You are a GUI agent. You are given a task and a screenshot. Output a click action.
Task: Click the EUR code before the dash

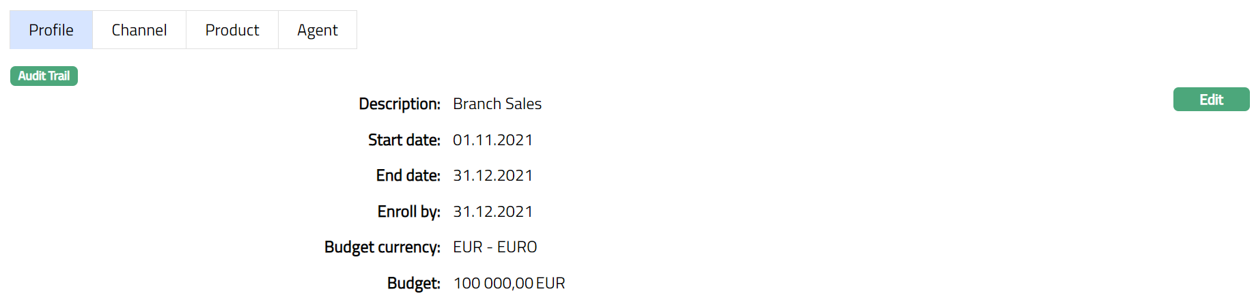tap(468, 247)
